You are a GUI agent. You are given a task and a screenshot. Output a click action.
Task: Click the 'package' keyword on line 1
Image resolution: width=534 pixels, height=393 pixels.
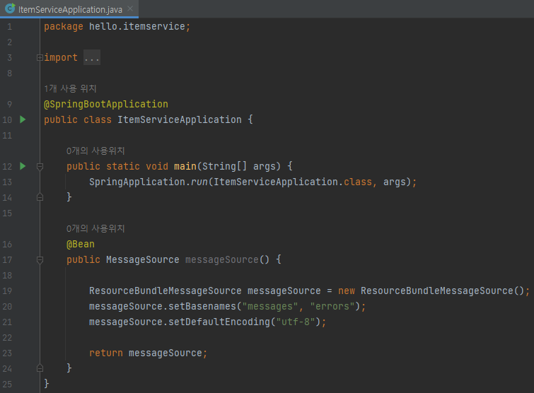[x=64, y=26]
